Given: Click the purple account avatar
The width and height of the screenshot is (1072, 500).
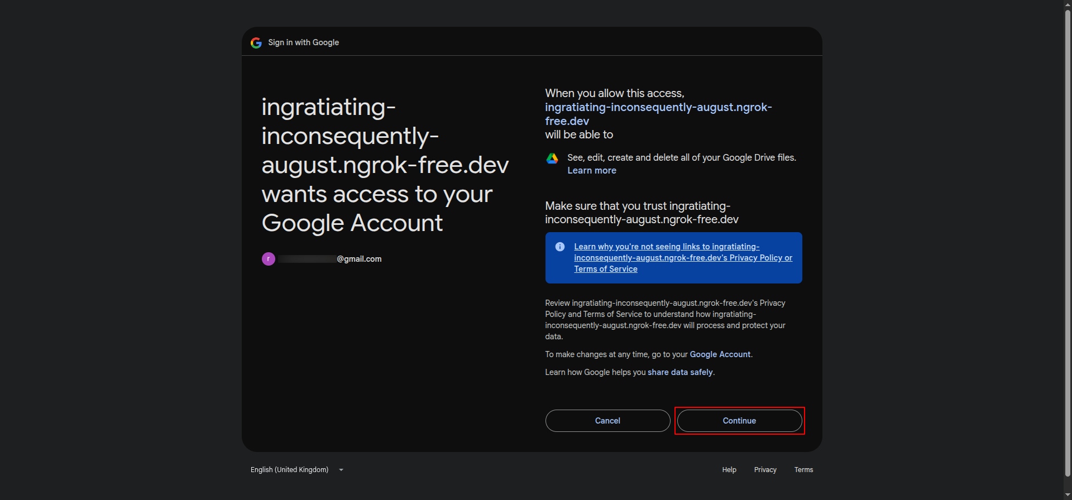Looking at the screenshot, I should pos(269,259).
